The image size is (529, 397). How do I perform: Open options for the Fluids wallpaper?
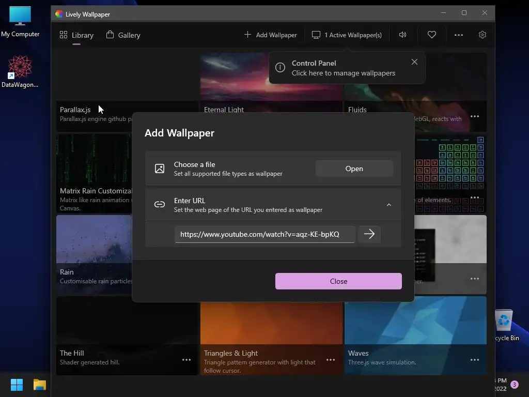coord(475,116)
